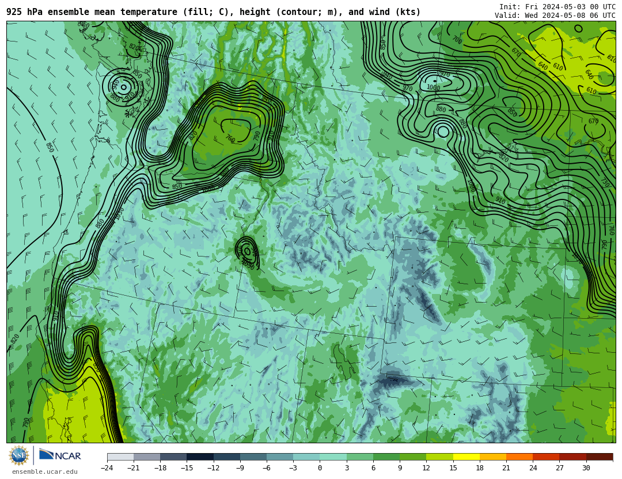Click the -21 colorbar tick label
The image size is (622, 479).
click(x=134, y=468)
